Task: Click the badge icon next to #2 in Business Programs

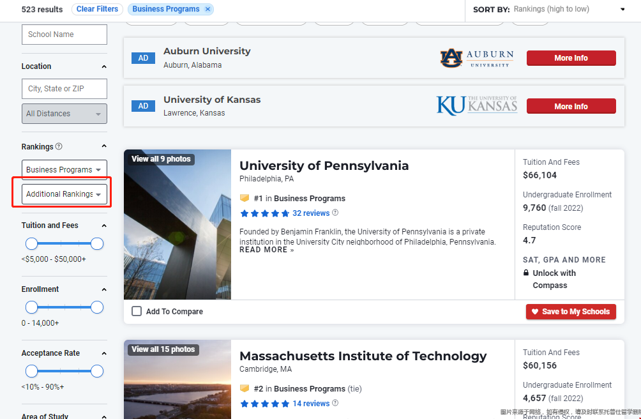Action: tap(245, 388)
